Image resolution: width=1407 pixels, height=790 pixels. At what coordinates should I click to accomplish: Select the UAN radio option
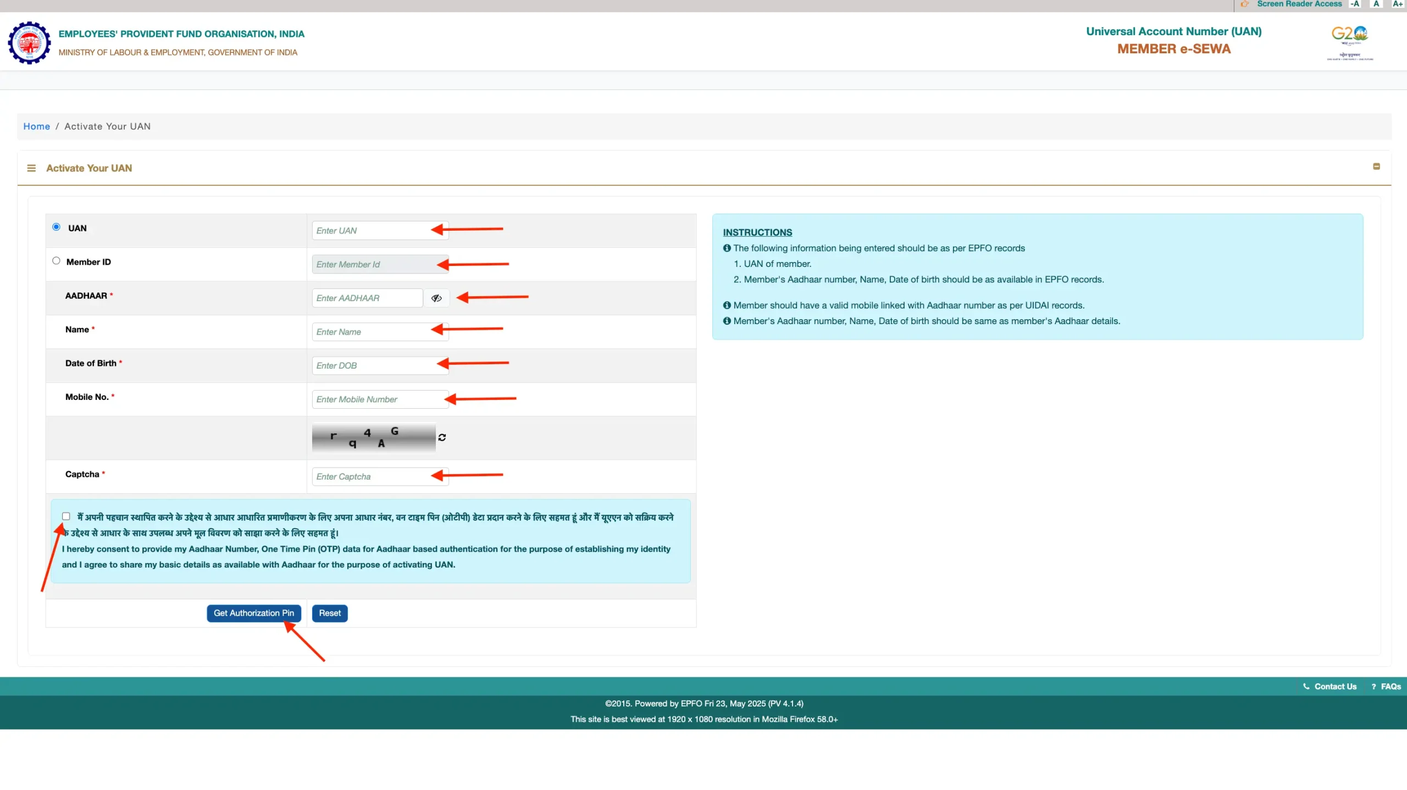[x=56, y=227]
